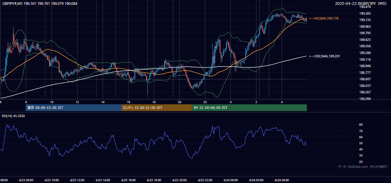Click the 189.965 price axis label

coord(365,27)
